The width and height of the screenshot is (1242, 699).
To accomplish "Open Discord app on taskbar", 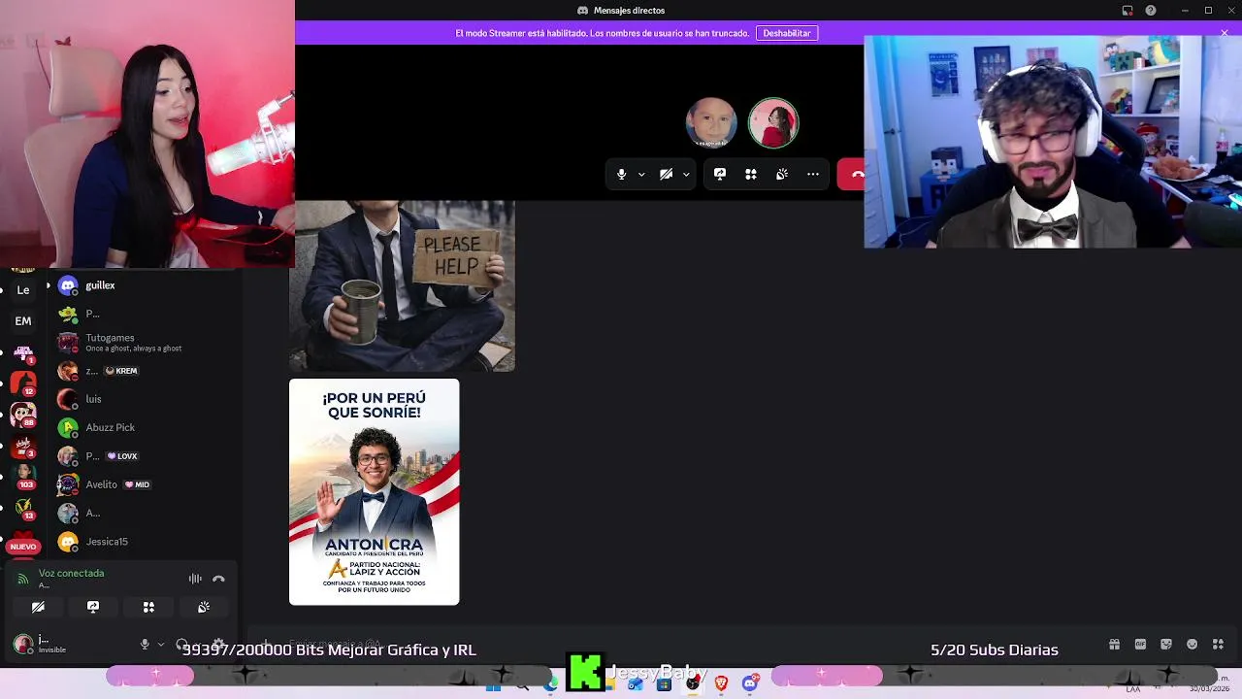I will pyautogui.click(x=750, y=684).
